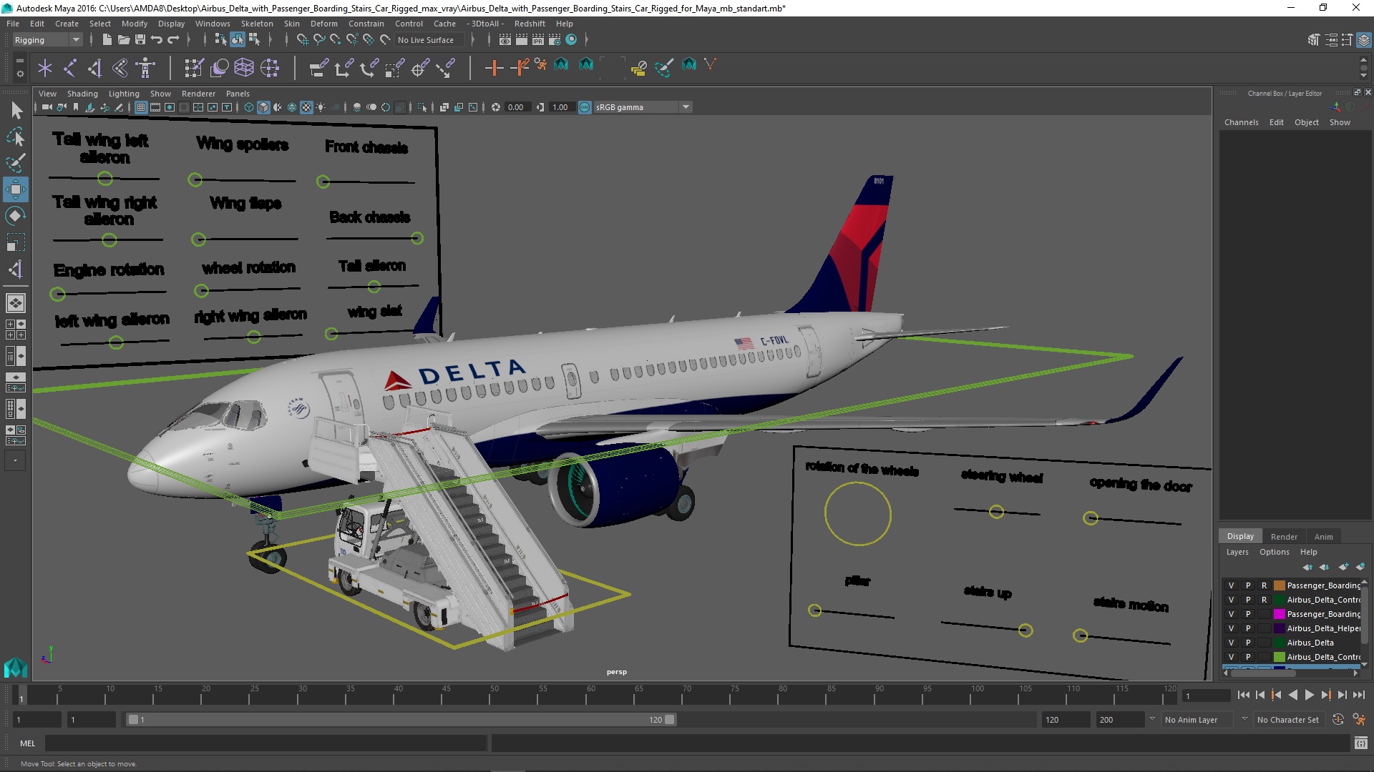
Task: Activate the Select Tool arrow
Action: [16, 111]
